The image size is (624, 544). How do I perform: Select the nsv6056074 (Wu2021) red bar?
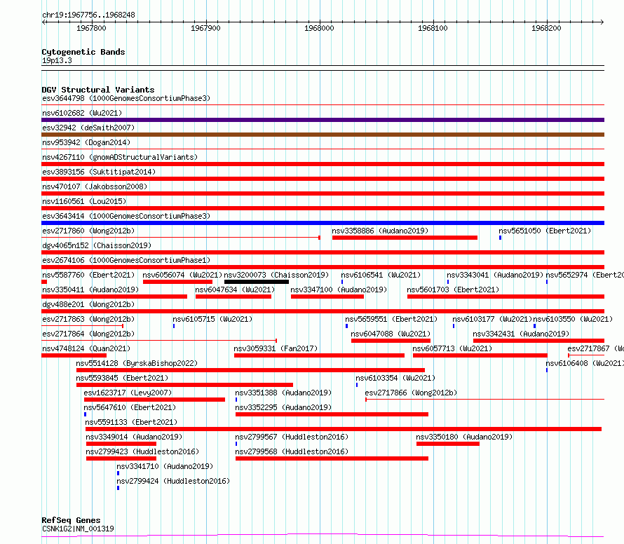point(177,282)
